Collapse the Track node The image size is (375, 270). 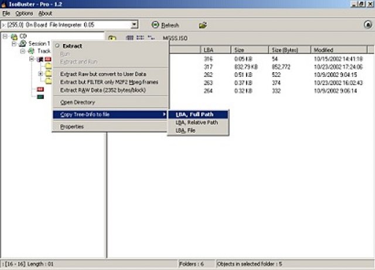(x=22, y=51)
